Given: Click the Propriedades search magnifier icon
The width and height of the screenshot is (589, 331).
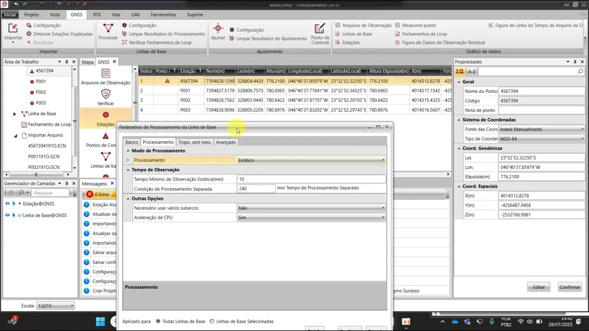Looking at the screenshot, I should pos(580,71).
